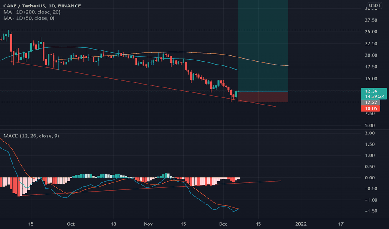Screen dimensions: 389x229
Task: Click the Oct label on the time axis
Action: [71, 224]
